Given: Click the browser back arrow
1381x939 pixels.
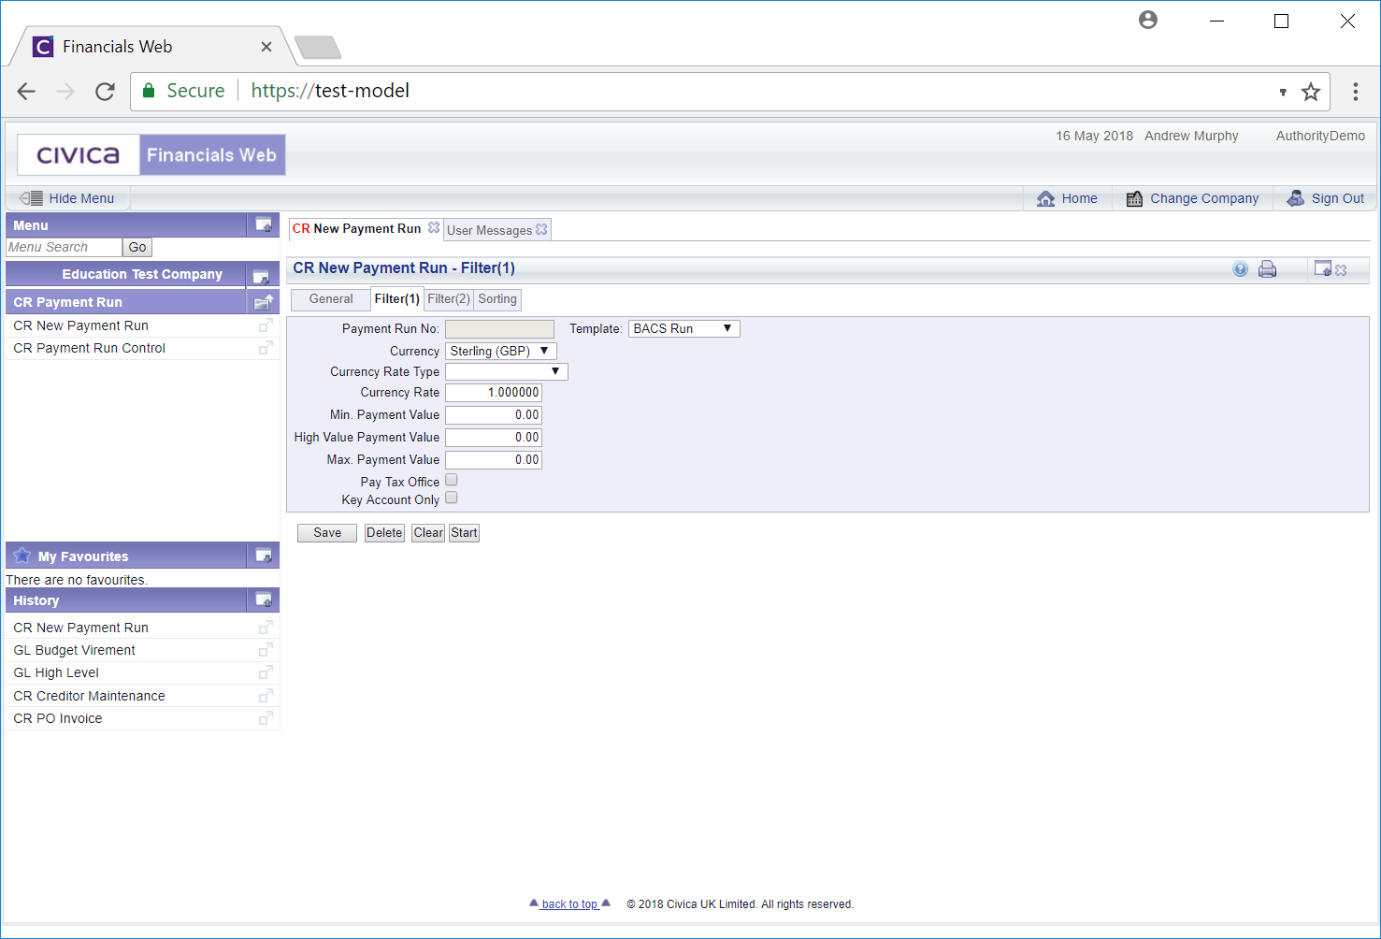Looking at the screenshot, I should click(x=26, y=91).
